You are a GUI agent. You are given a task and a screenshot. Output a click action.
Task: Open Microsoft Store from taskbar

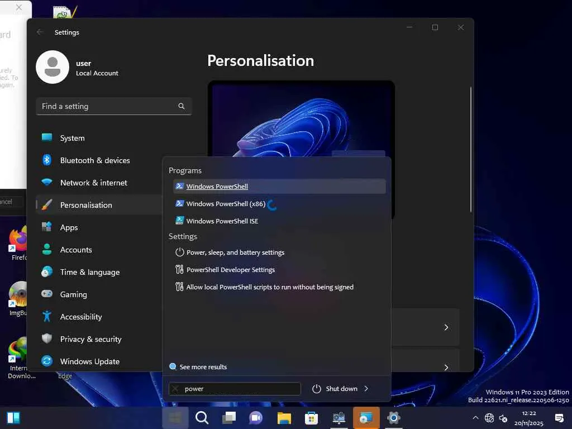click(311, 418)
